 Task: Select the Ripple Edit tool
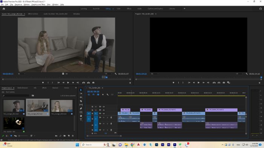pyautogui.click(x=81, y=98)
